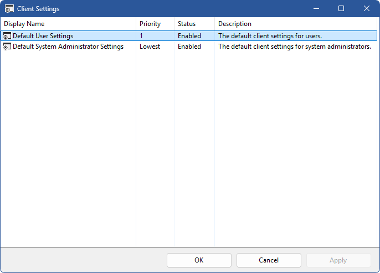Click Enabled status of Default User Settings
380x273 pixels.
click(189, 36)
